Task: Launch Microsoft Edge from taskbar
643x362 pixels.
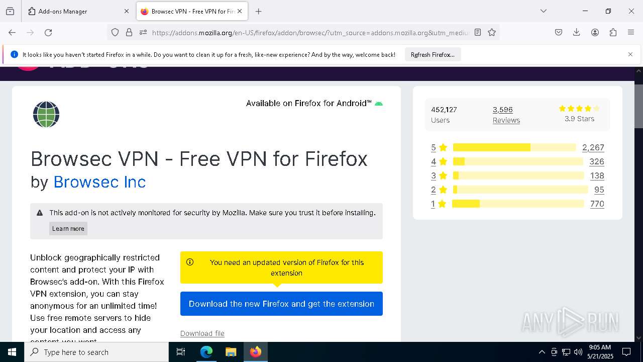Action: pos(206,352)
